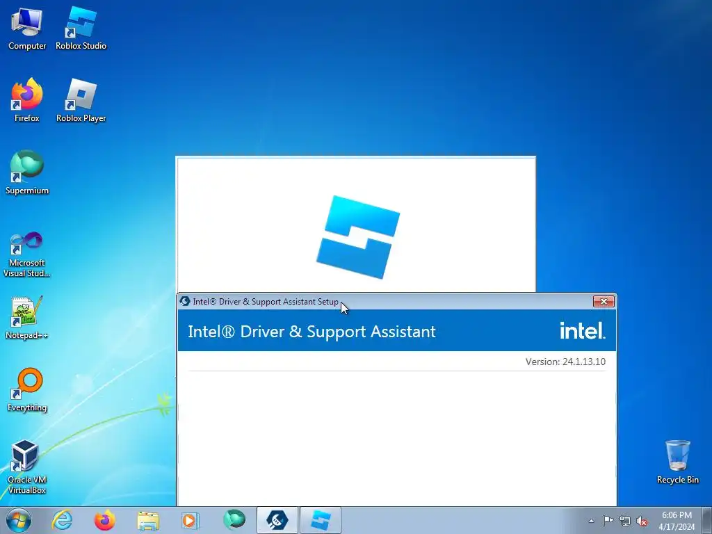Open the clock showing 6:06 PM
The height and width of the screenshot is (534, 712).
(677, 521)
